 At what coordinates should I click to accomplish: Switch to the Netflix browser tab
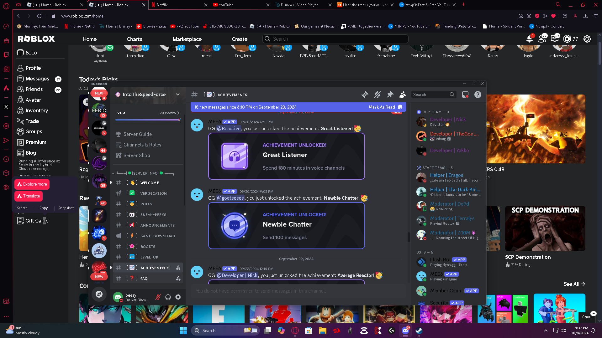click(x=162, y=5)
